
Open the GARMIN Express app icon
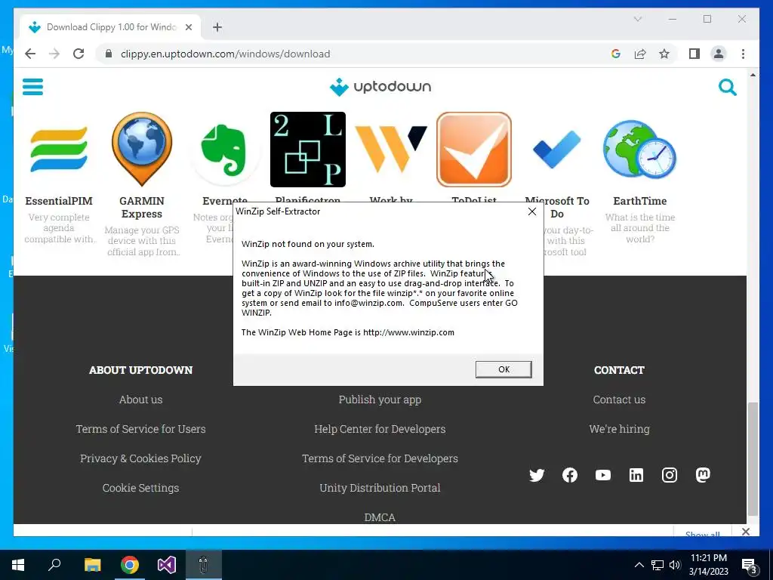click(x=142, y=149)
